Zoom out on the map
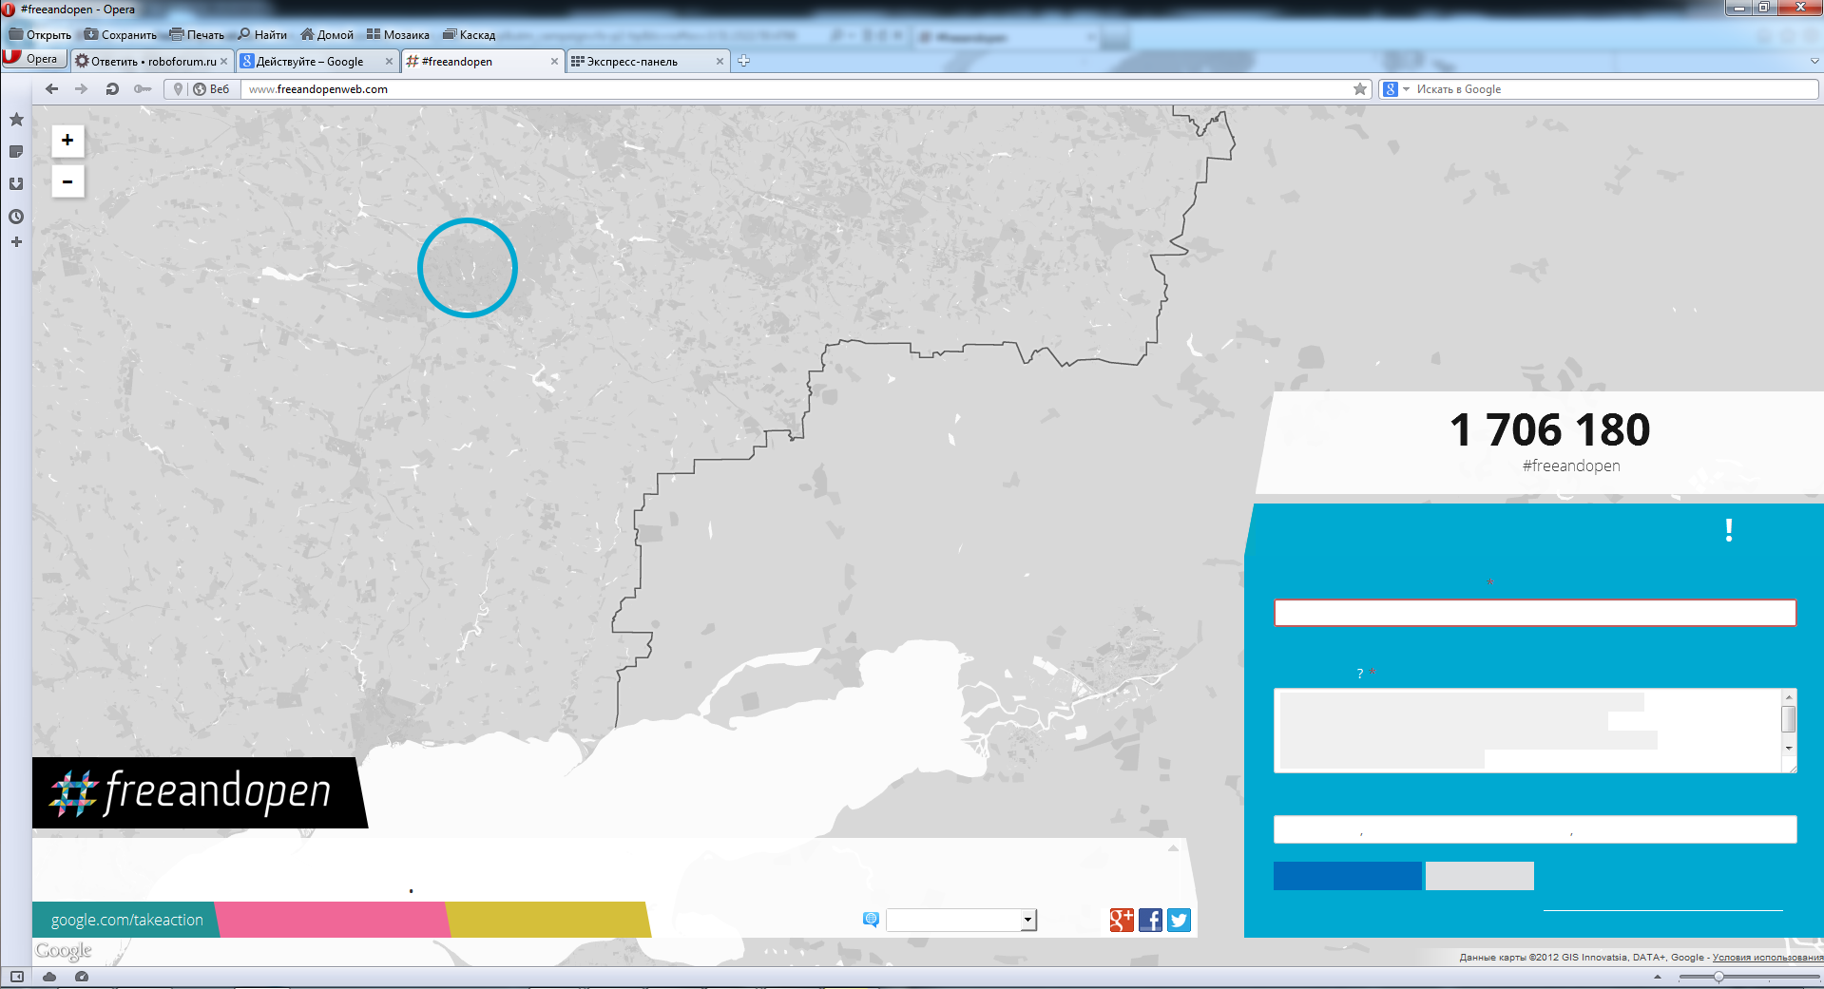The width and height of the screenshot is (1824, 989). 67,181
